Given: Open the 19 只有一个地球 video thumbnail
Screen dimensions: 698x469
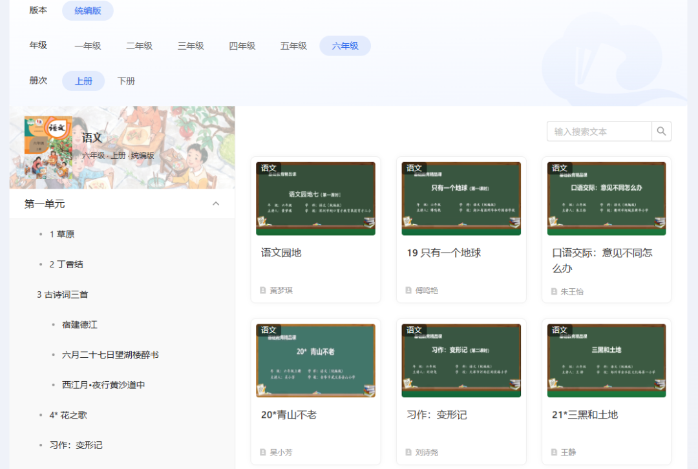Looking at the screenshot, I should pos(461,197).
